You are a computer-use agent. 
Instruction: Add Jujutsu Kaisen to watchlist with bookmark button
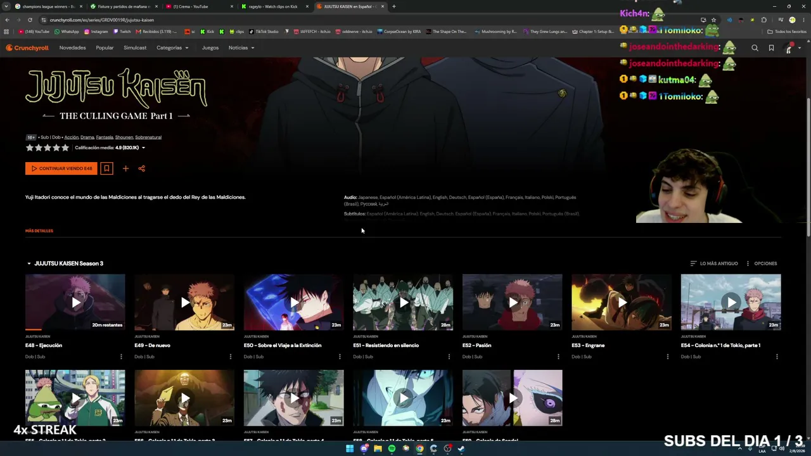106,168
